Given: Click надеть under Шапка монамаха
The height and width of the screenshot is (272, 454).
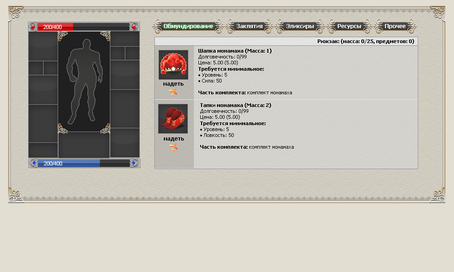Looking at the screenshot, I should point(173,84).
